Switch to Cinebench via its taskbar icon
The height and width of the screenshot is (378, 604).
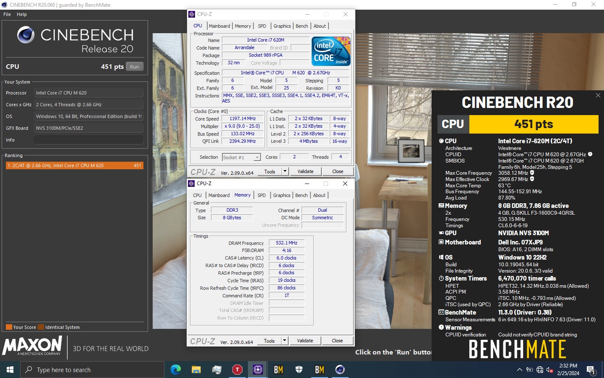[340, 370]
